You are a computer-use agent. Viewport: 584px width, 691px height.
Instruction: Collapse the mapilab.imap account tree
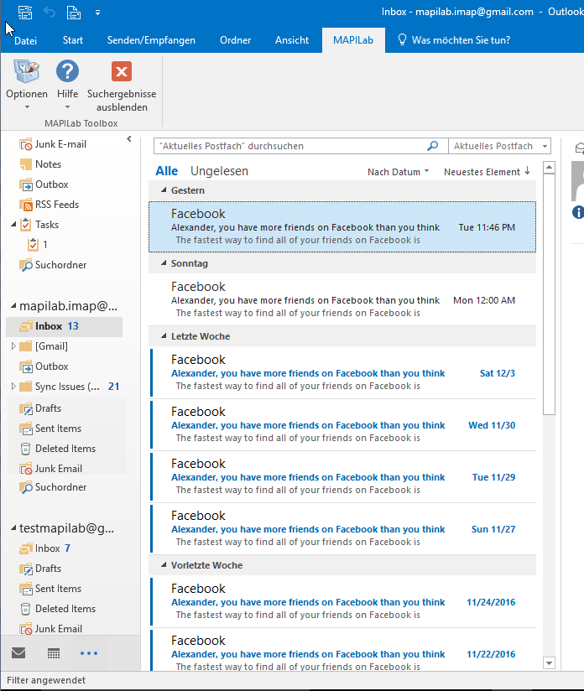[13, 306]
